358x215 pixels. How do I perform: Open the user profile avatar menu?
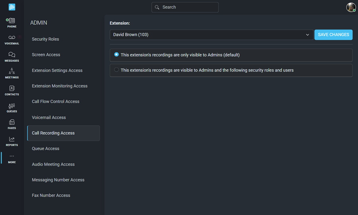pos(351,7)
